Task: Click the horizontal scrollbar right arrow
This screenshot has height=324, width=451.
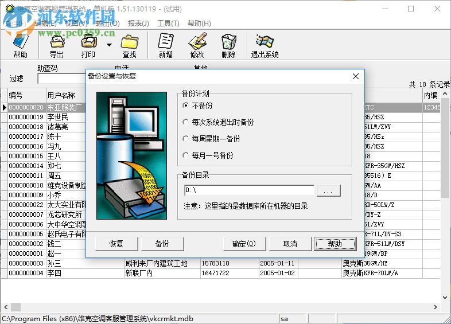Action: click(436, 307)
